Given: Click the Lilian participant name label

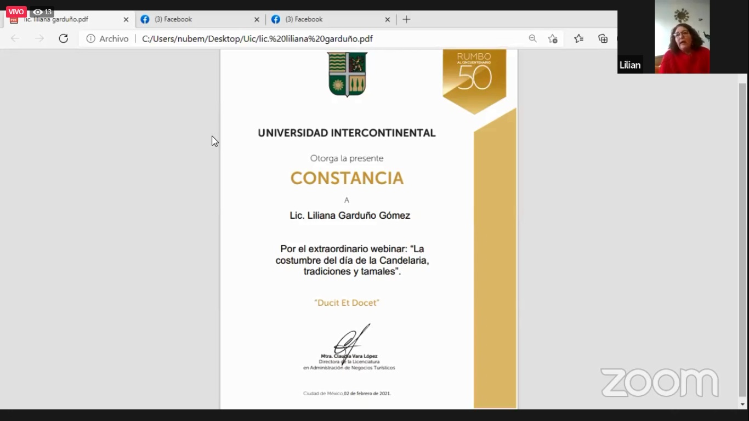Looking at the screenshot, I should coord(630,65).
